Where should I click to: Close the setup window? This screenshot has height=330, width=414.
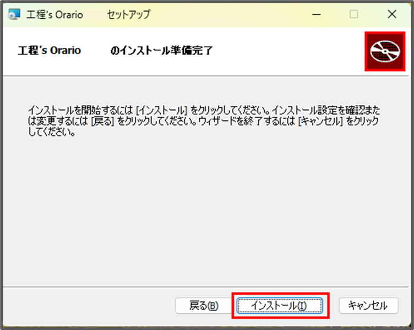point(392,14)
